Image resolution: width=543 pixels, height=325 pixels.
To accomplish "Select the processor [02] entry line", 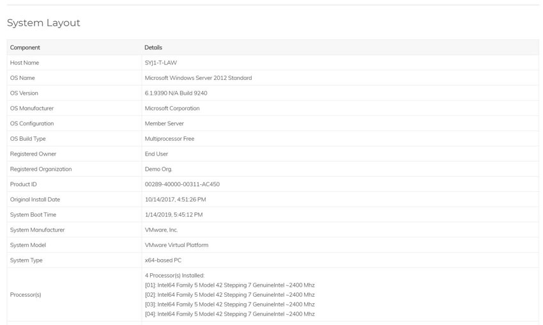I will pos(229,295).
